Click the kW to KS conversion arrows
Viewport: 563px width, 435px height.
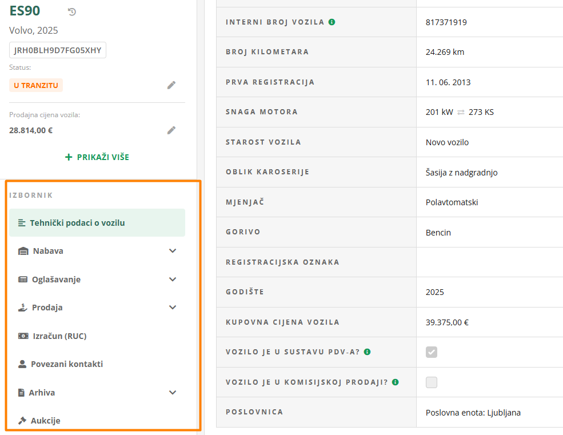tap(461, 112)
